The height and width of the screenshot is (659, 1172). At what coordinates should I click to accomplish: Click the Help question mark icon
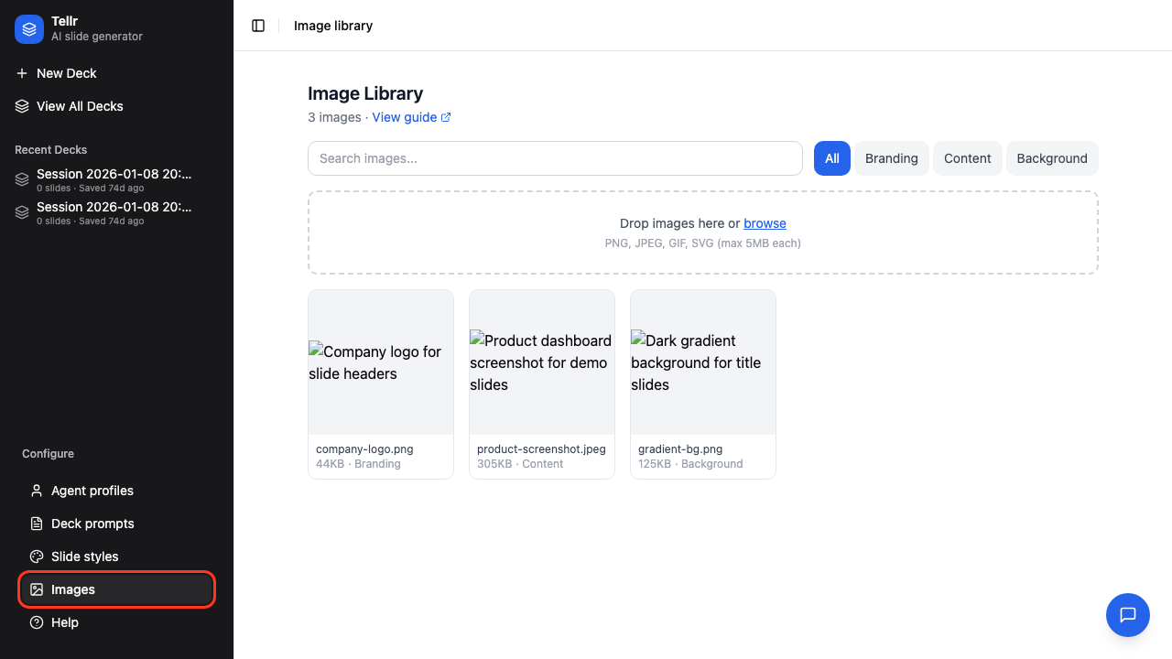click(36, 622)
